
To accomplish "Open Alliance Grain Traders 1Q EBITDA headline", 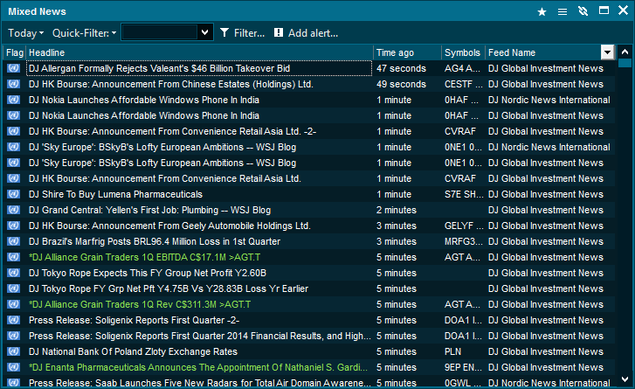I will [145, 257].
